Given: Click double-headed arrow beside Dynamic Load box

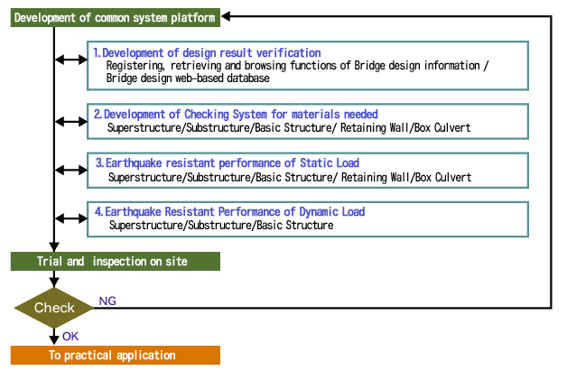Looking at the screenshot, I should [70, 218].
